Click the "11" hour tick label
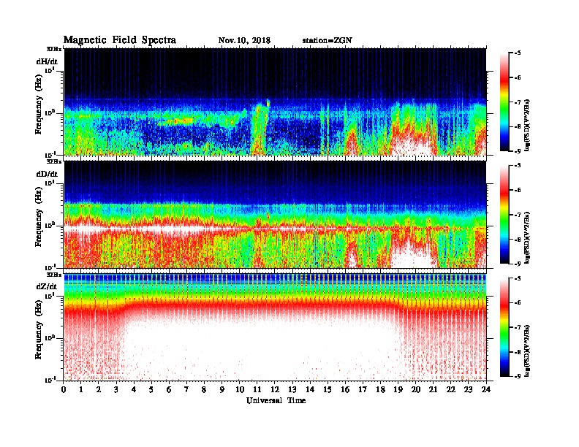 point(257,390)
